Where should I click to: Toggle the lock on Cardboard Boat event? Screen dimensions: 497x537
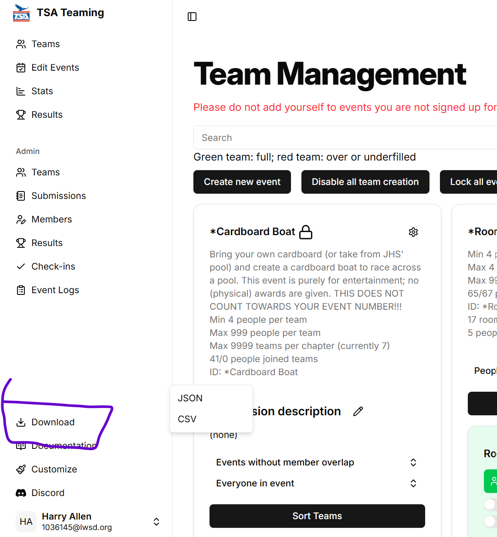[306, 232]
